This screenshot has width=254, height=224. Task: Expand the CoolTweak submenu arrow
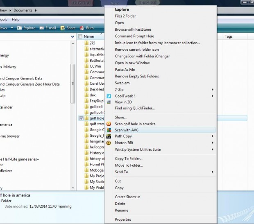click(212, 96)
